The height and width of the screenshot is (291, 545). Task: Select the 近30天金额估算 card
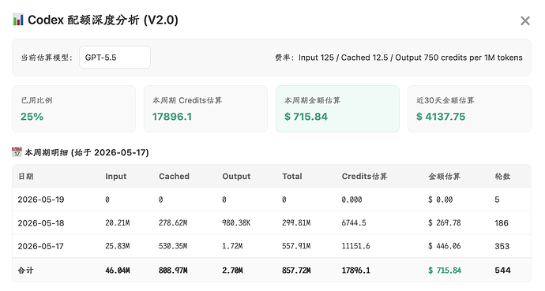click(x=469, y=109)
